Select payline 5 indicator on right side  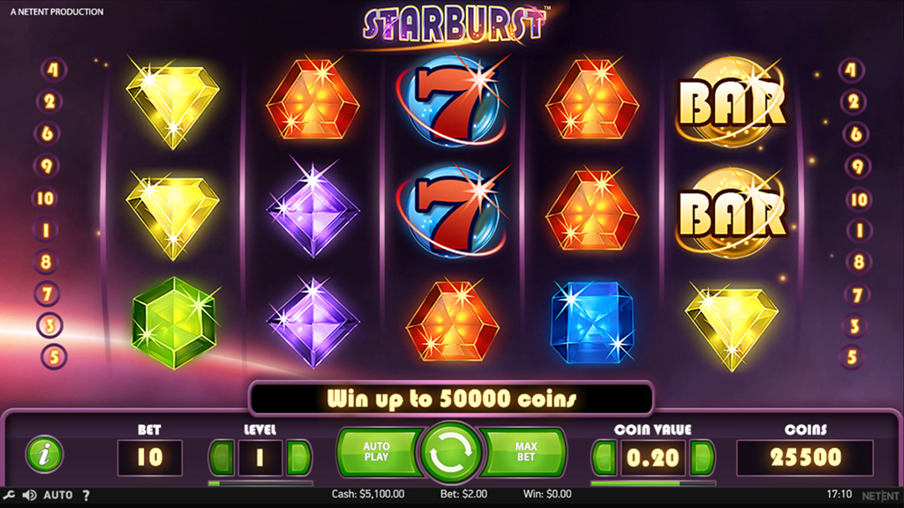point(852,357)
